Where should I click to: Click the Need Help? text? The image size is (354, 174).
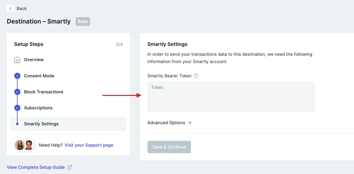tap(51, 145)
